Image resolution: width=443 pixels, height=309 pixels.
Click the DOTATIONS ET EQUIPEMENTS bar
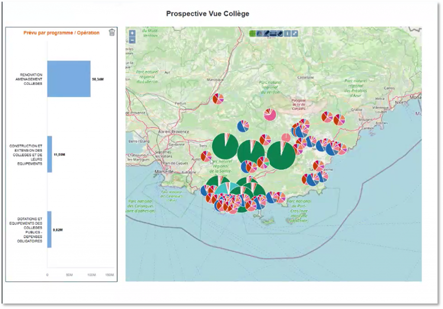49,229
